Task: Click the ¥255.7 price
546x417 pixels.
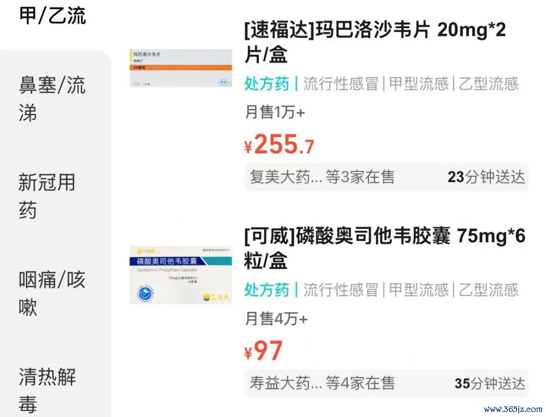Action: tap(279, 144)
